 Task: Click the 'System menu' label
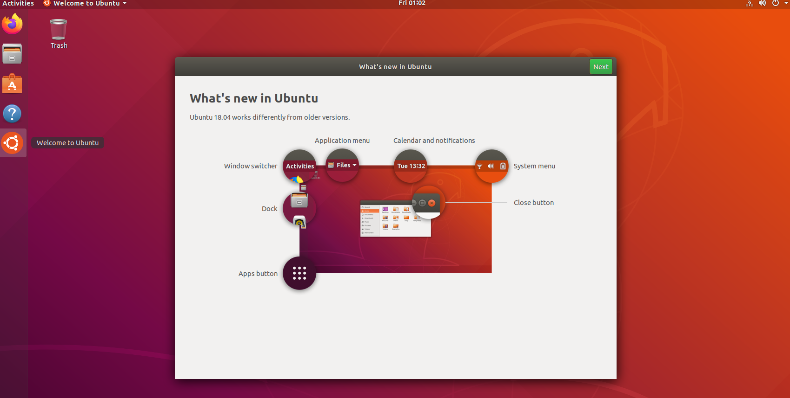point(534,166)
